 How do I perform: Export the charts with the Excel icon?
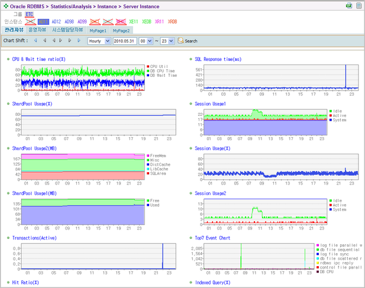tap(349, 5)
